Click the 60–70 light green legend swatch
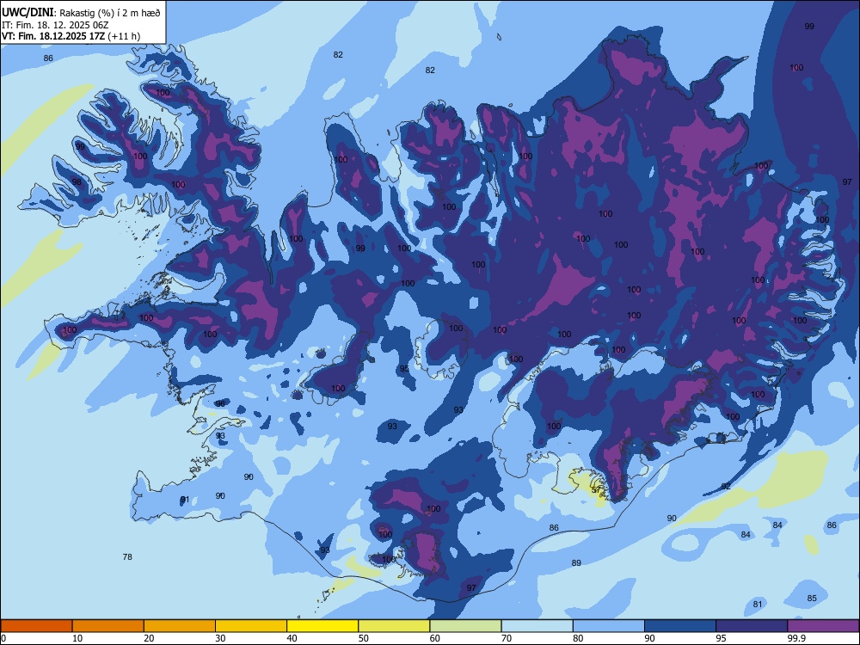 (x=465, y=626)
